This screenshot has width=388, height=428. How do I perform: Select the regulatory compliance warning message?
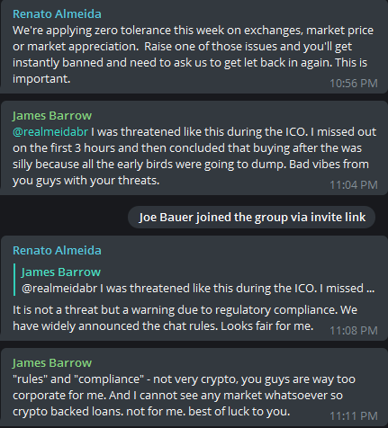tap(185, 317)
